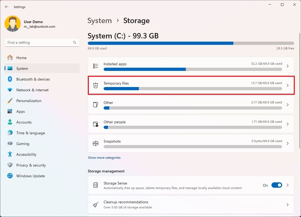Open Windows Update settings
The width and height of the screenshot is (301, 217).
[x=30, y=176]
